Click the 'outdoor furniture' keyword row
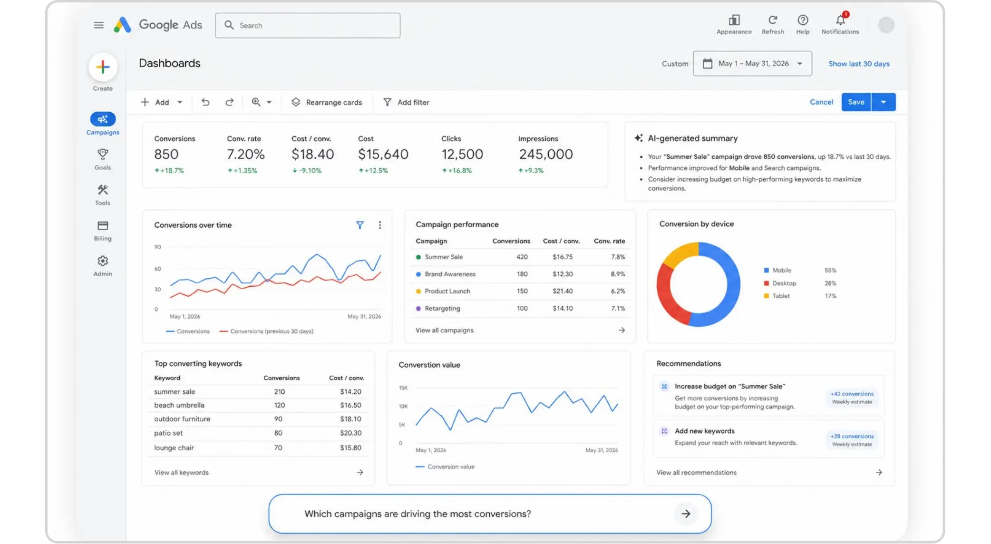This screenshot has width=991, height=544. (258, 419)
